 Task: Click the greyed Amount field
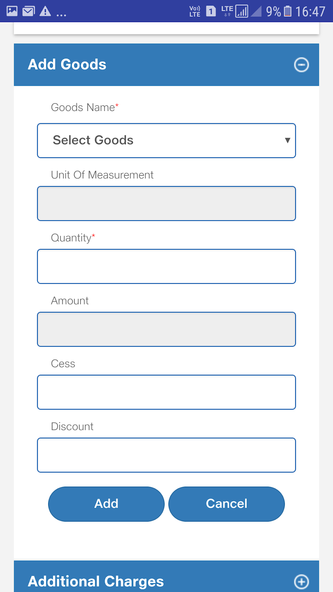tap(166, 329)
